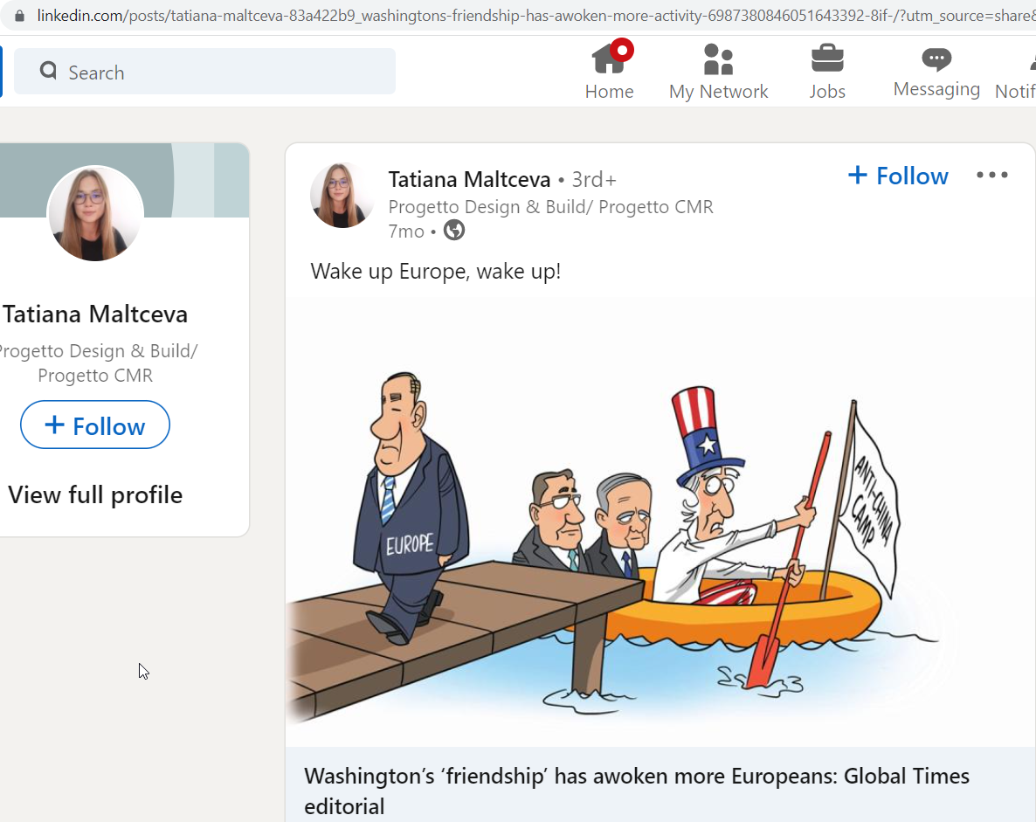The height and width of the screenshot is (822, 1036).
Task: Open the Jobs briefcase icon
Action: (827, 59)
